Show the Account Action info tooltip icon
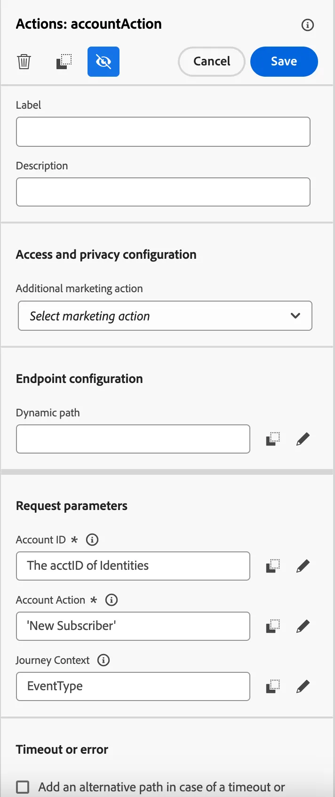Viewport: 335px width, 797px height. [112, 600]
